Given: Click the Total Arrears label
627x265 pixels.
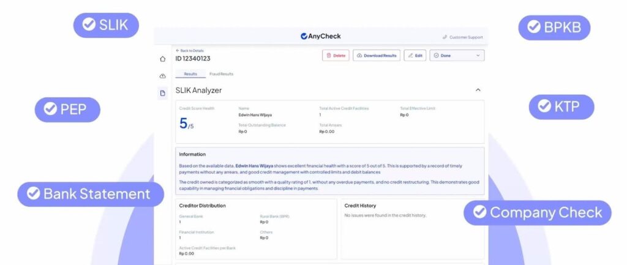Looking at the screenshot, I should coord(331,125).
